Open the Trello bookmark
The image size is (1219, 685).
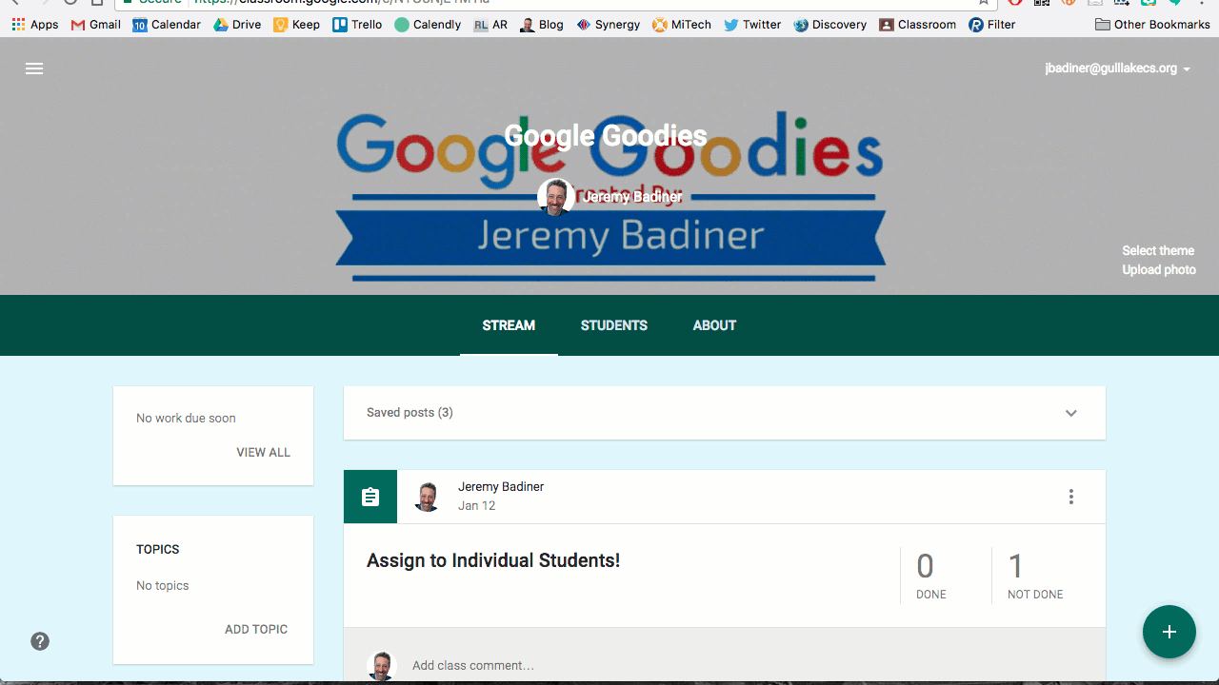357,25
